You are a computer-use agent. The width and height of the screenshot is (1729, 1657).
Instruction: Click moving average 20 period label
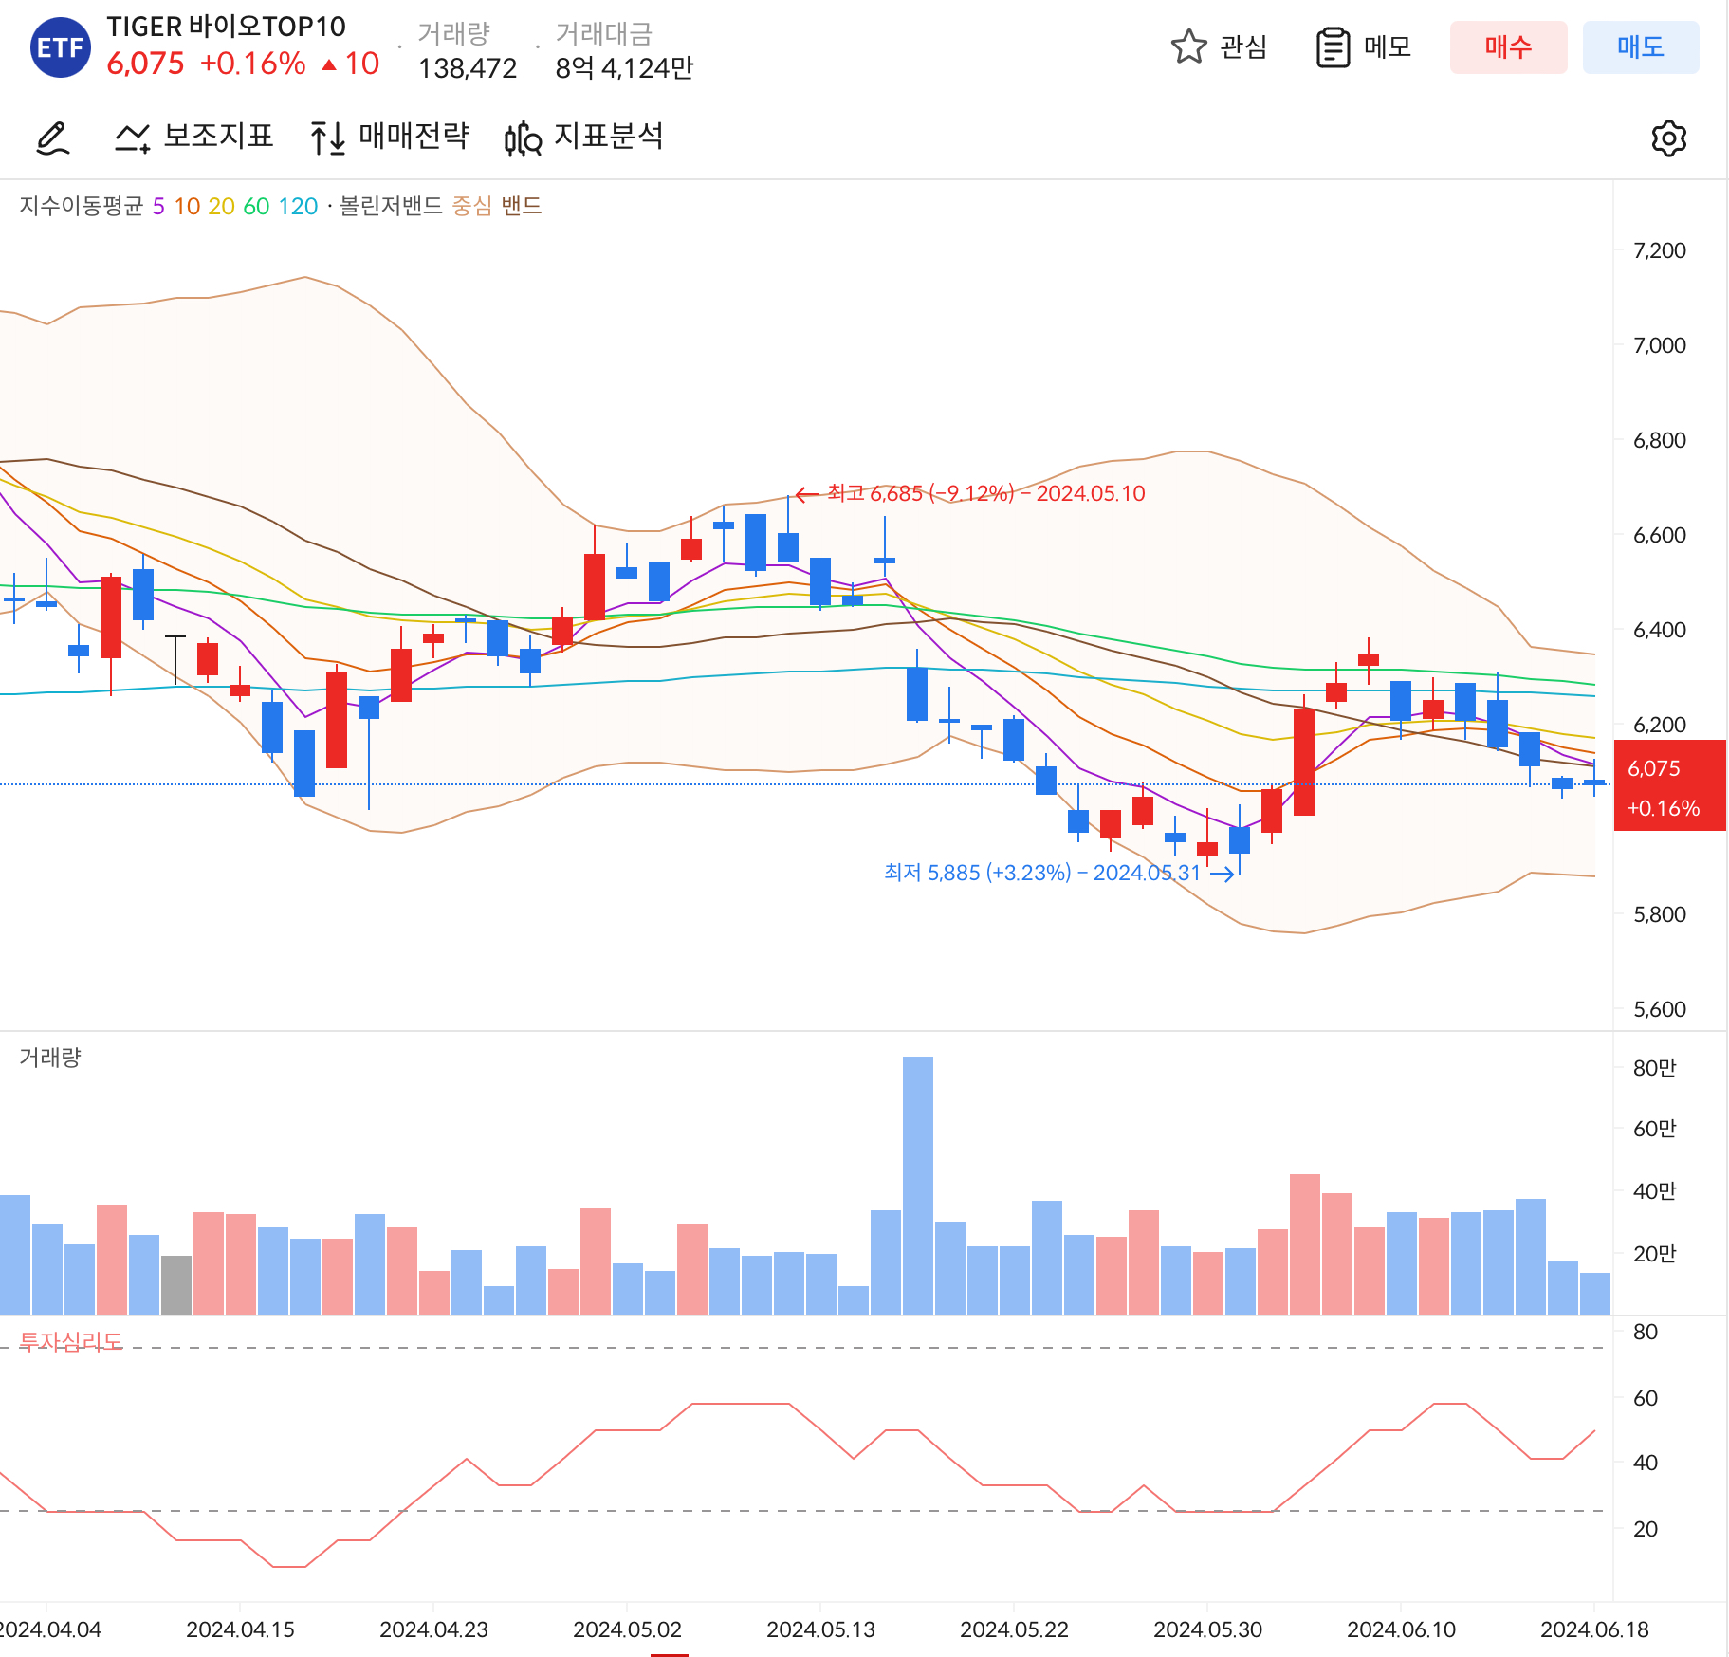coord(221,207)
